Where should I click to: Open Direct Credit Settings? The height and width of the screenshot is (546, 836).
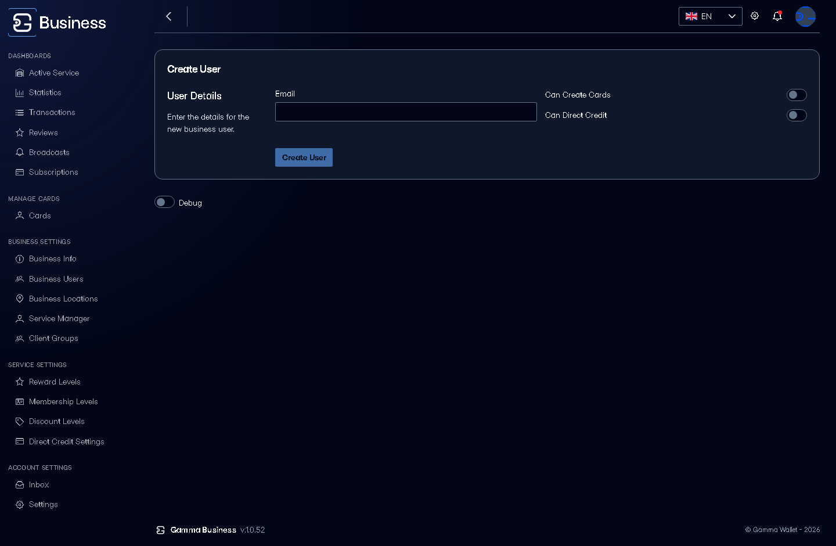coord(67,441)
